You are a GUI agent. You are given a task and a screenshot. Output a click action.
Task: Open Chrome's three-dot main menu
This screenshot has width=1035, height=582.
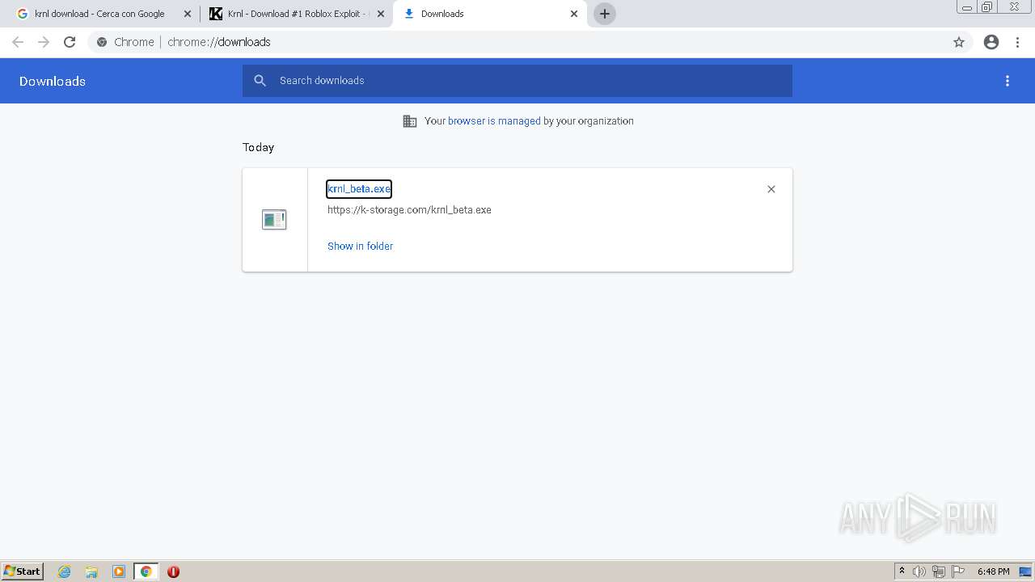[1017, 42]
